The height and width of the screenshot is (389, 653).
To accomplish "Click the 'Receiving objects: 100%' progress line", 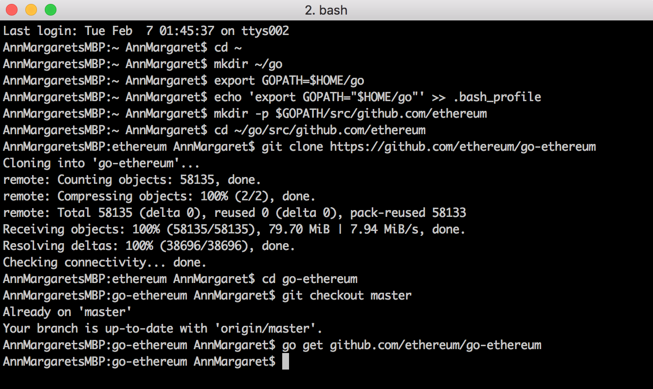I will pyautogui.click(x=234, y=230).
